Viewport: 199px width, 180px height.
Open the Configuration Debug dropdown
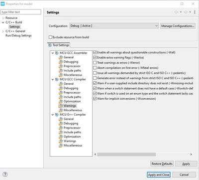[x=114, y=26]
